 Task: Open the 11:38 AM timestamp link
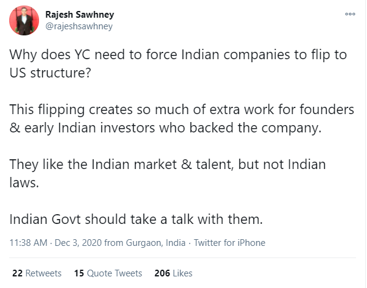(28, 243)
